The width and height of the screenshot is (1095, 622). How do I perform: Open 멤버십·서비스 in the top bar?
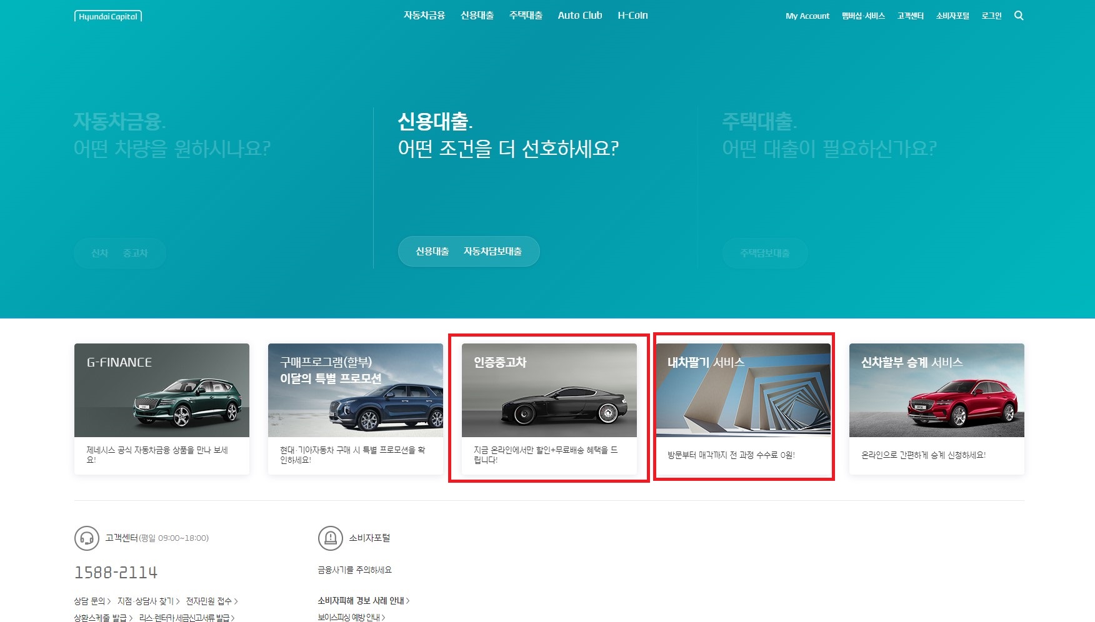point(863,16)
